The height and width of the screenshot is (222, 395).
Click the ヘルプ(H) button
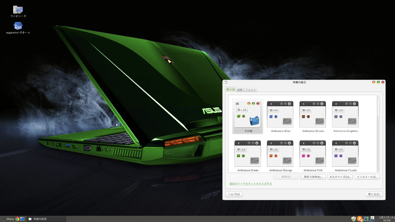(234, 194)
